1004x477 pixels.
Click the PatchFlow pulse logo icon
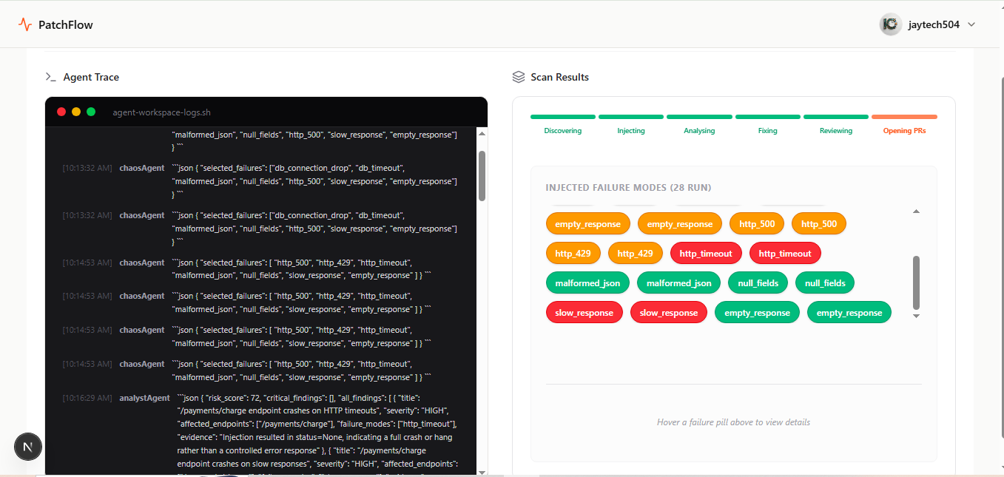point(25,24)
